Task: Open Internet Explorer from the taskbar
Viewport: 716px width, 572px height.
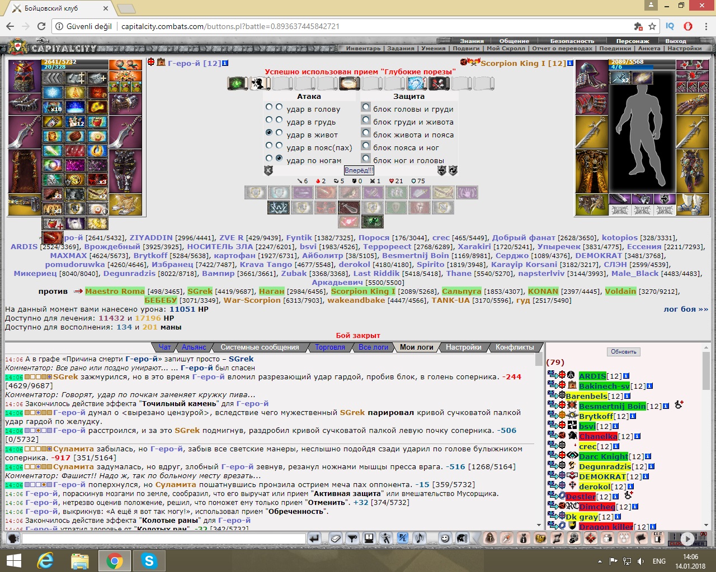Action: [45, 560]
